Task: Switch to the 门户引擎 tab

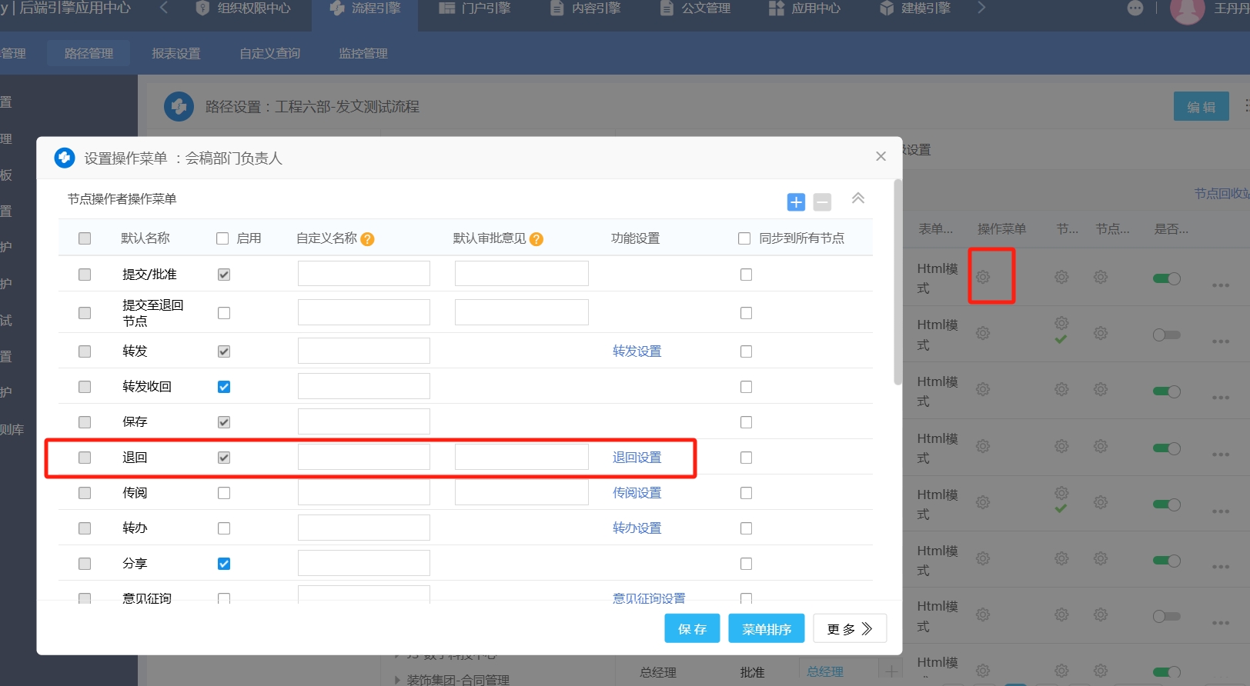Action: (476, 8)
